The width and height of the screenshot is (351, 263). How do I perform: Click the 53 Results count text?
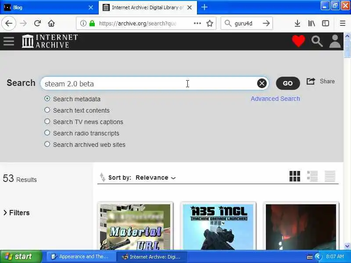[x=20, y=178]
